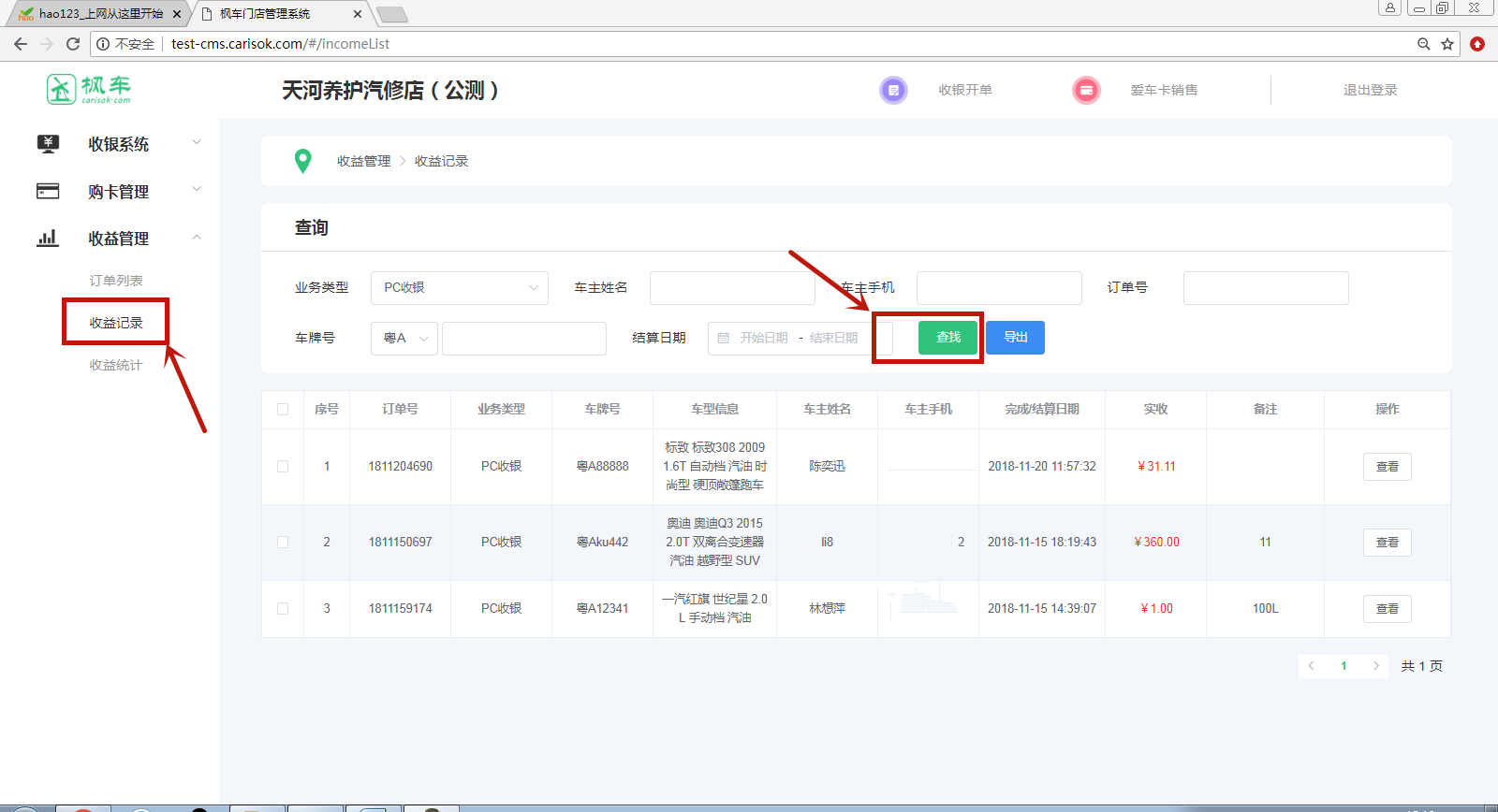Open the plate prefix dropdown 粤A
Screen dimensions: 1498x812
pyautogui.click(x=404, y=338)
